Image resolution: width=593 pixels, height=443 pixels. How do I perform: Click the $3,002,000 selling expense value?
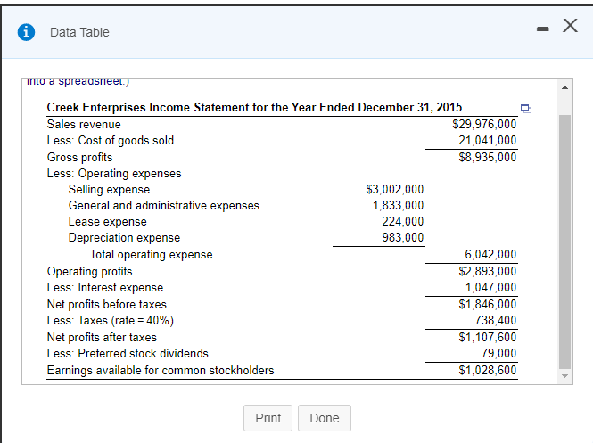coord(395,189)
